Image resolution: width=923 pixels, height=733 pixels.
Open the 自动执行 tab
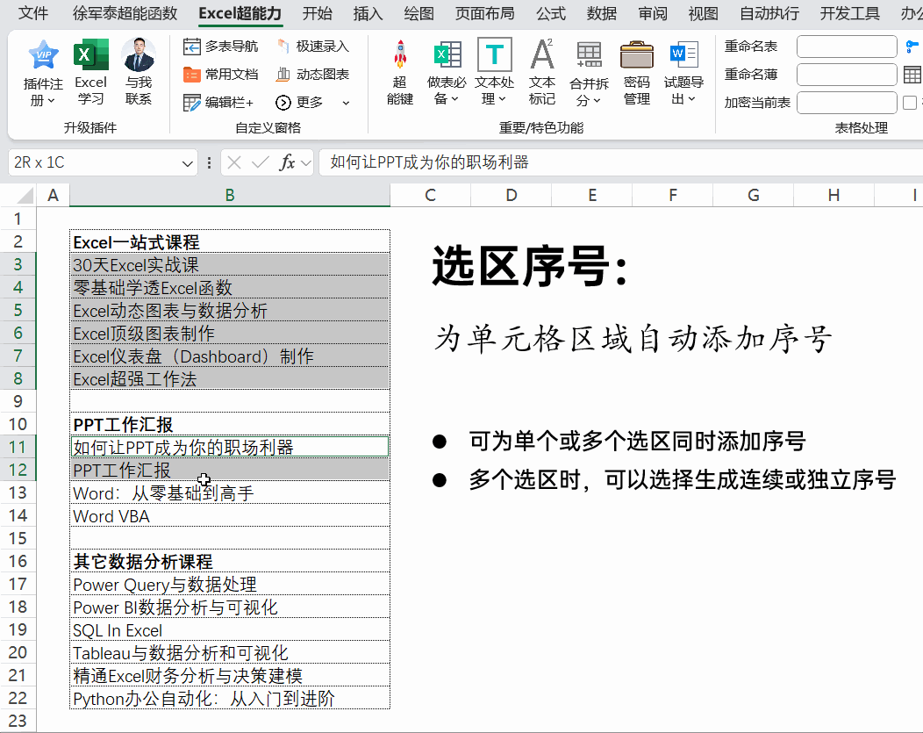769,13
